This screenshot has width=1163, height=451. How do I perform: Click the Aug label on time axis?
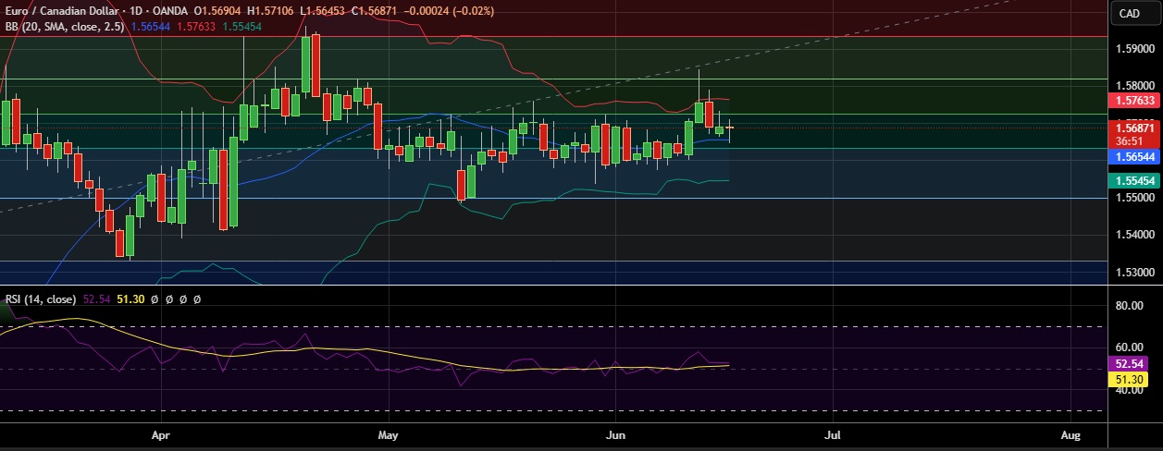pyautogui.click(x=1070, y=434)
